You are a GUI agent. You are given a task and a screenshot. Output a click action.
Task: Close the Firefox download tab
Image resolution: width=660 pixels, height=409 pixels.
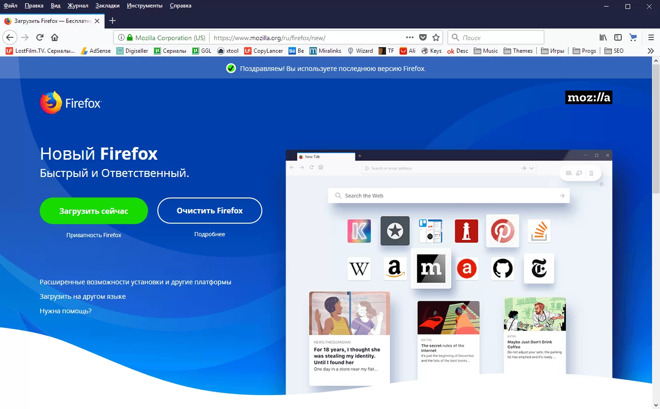(x=97, y=21)
